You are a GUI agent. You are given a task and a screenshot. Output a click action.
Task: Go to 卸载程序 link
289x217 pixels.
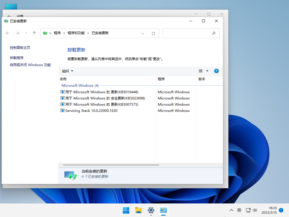tap(17, 58)
